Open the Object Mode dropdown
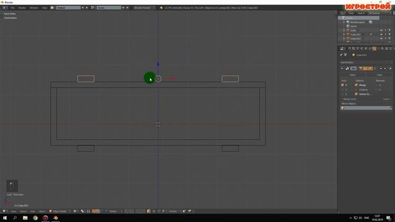This screenshot has height=222, width=395. pos(59,211)
